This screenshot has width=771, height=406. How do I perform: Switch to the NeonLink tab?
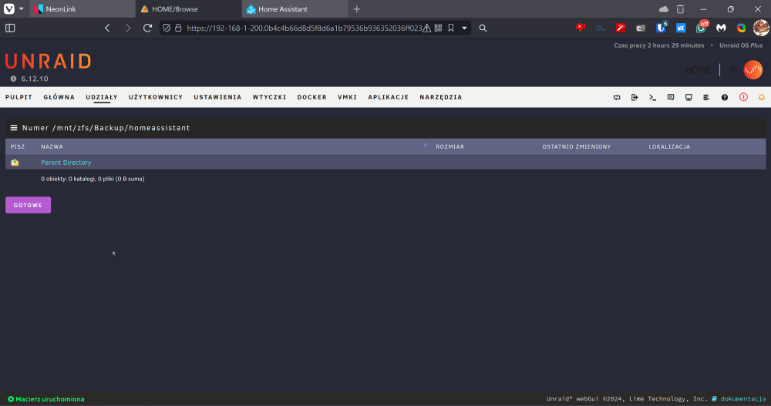tap(82, 8)
